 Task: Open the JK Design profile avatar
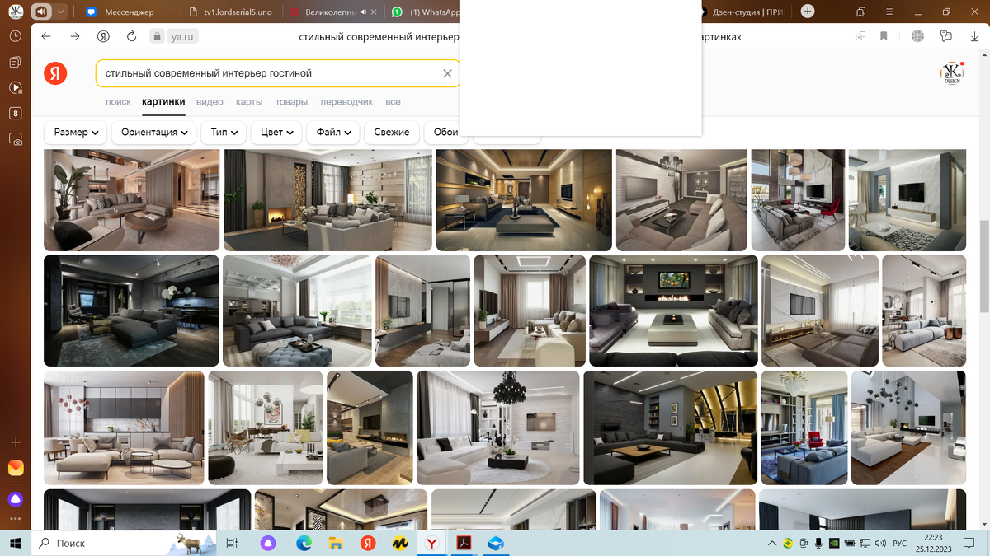(x=952, y=73)
